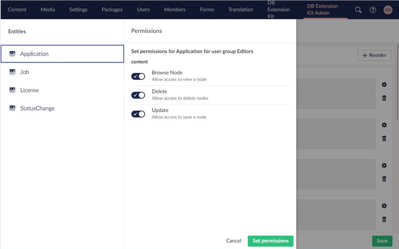Click the Set permissions button
Image resolution: width=399 pixels, height=249 pixels.
coord(270,241)
